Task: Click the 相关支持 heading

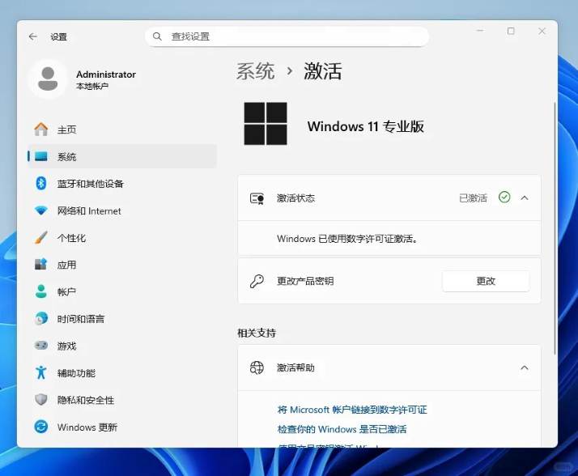Action: [x=257, y=333]
